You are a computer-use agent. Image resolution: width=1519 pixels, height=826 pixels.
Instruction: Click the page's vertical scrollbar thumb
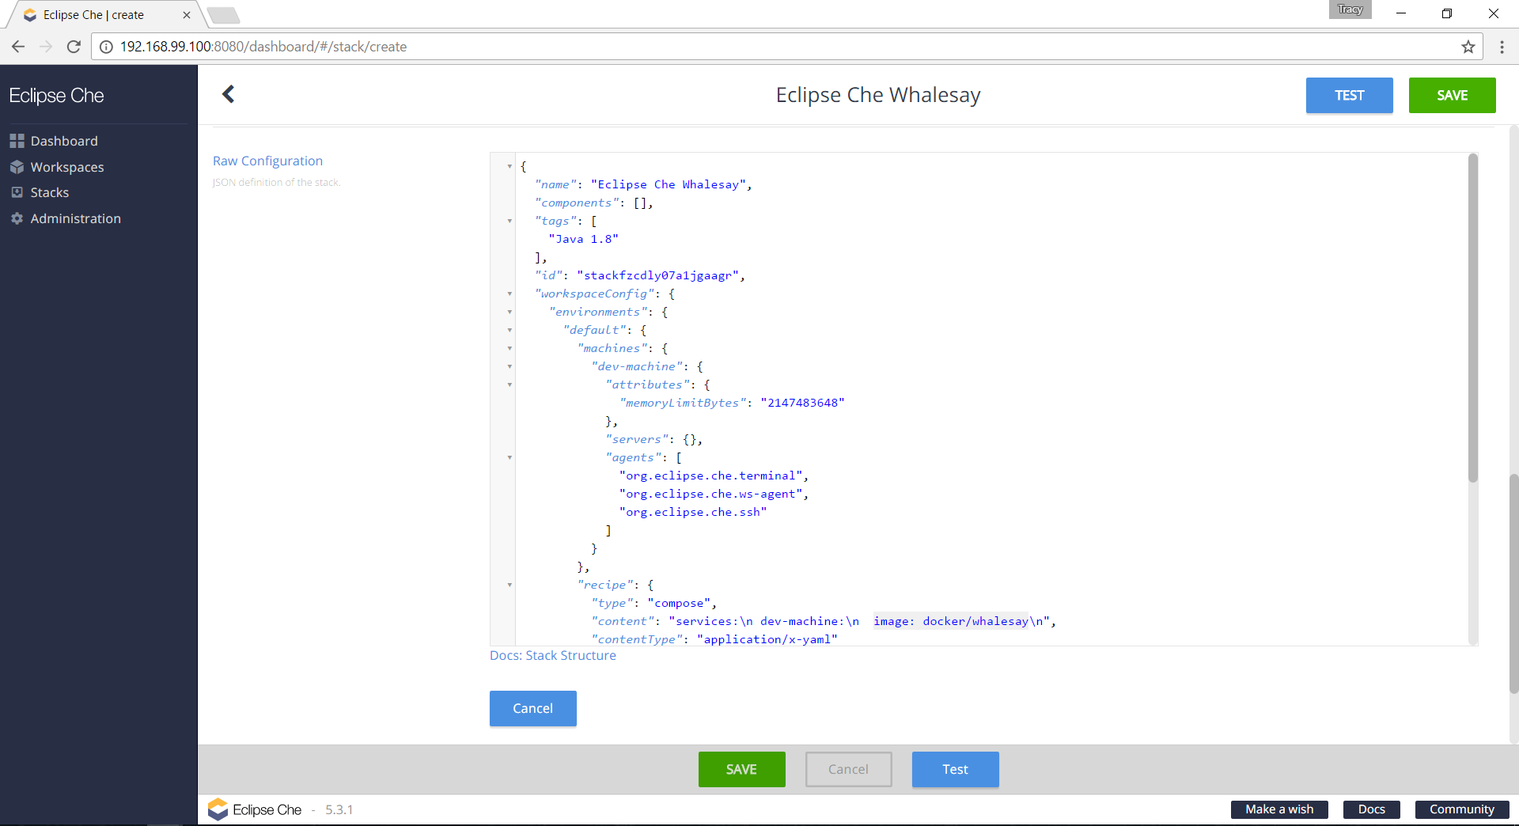point(1513,584)
